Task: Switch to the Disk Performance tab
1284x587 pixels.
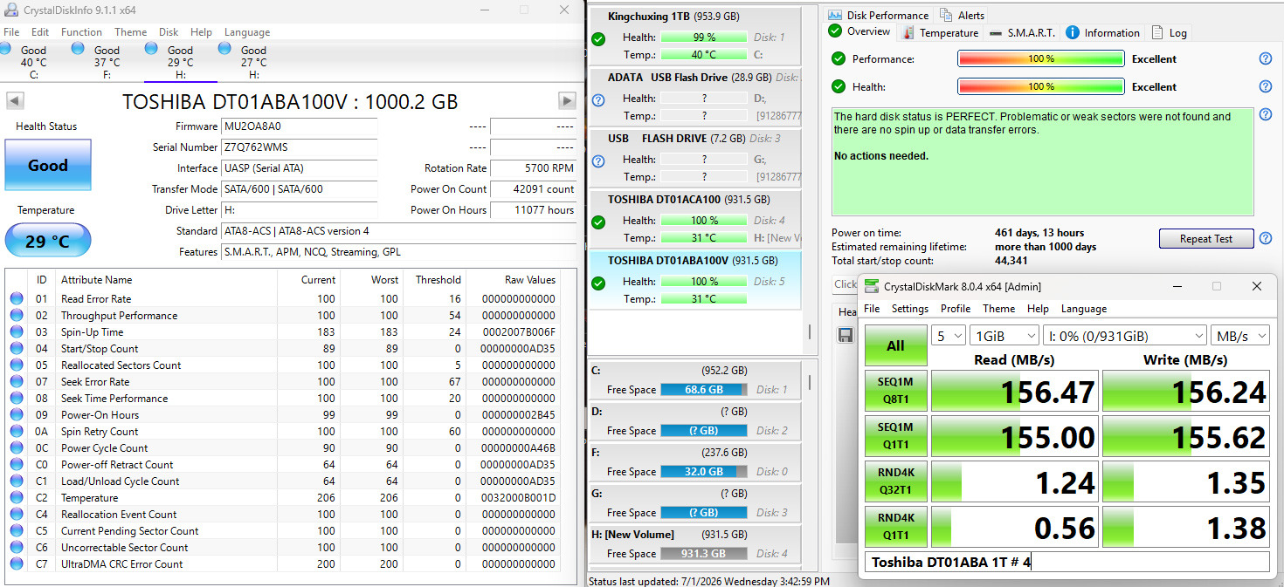Action: click(x=878, y=15)
